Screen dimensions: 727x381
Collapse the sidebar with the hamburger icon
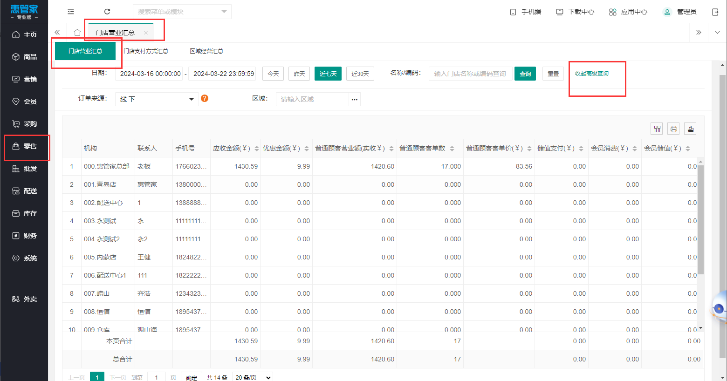click(71, 12)
